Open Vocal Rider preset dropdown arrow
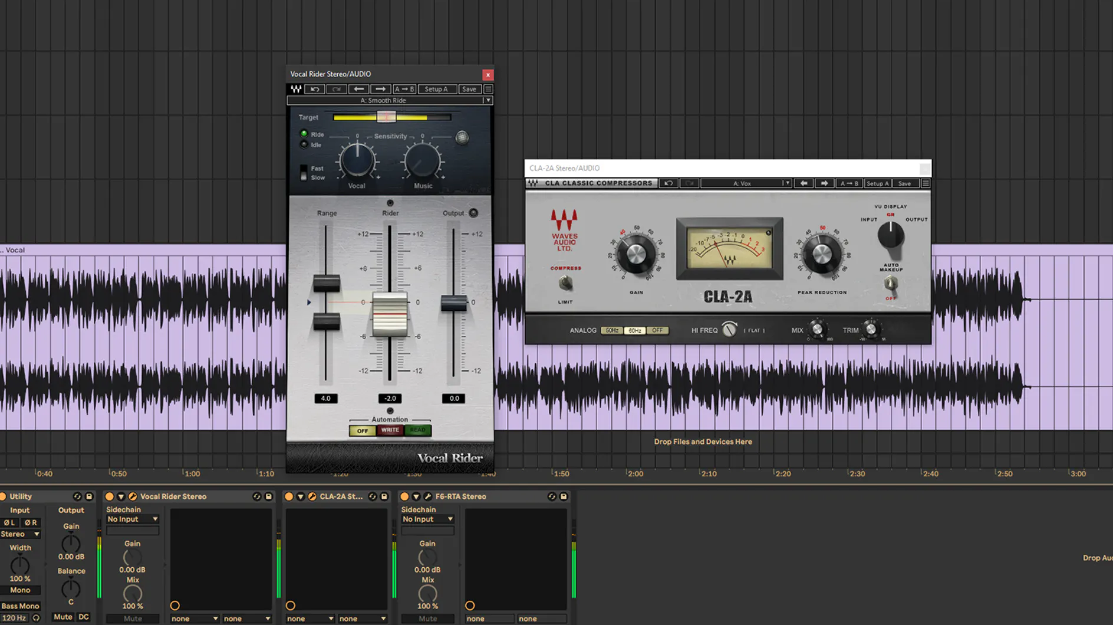 click(x=488, y=100)
